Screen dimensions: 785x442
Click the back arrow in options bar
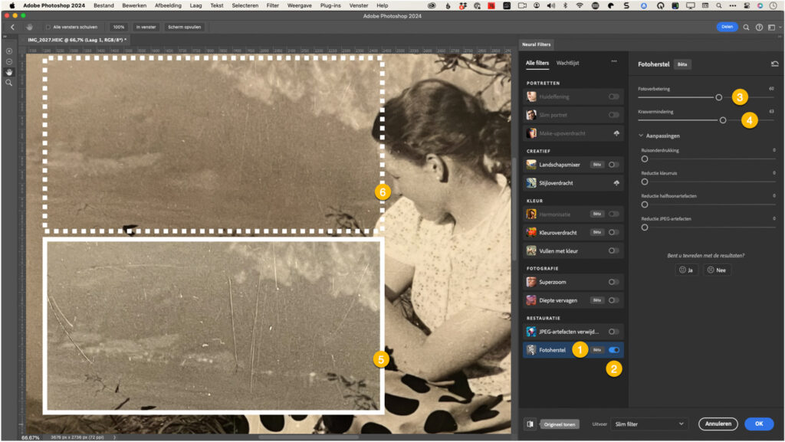click(12, 27)
